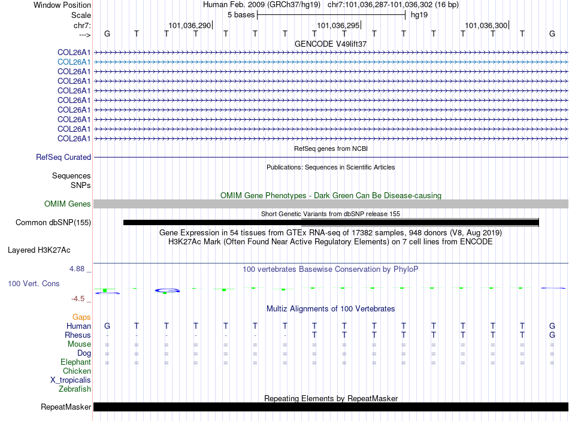Click the PhyloP lower value -4.5
Viewport: 569px width, 421px height.
(x=78, y=299)
